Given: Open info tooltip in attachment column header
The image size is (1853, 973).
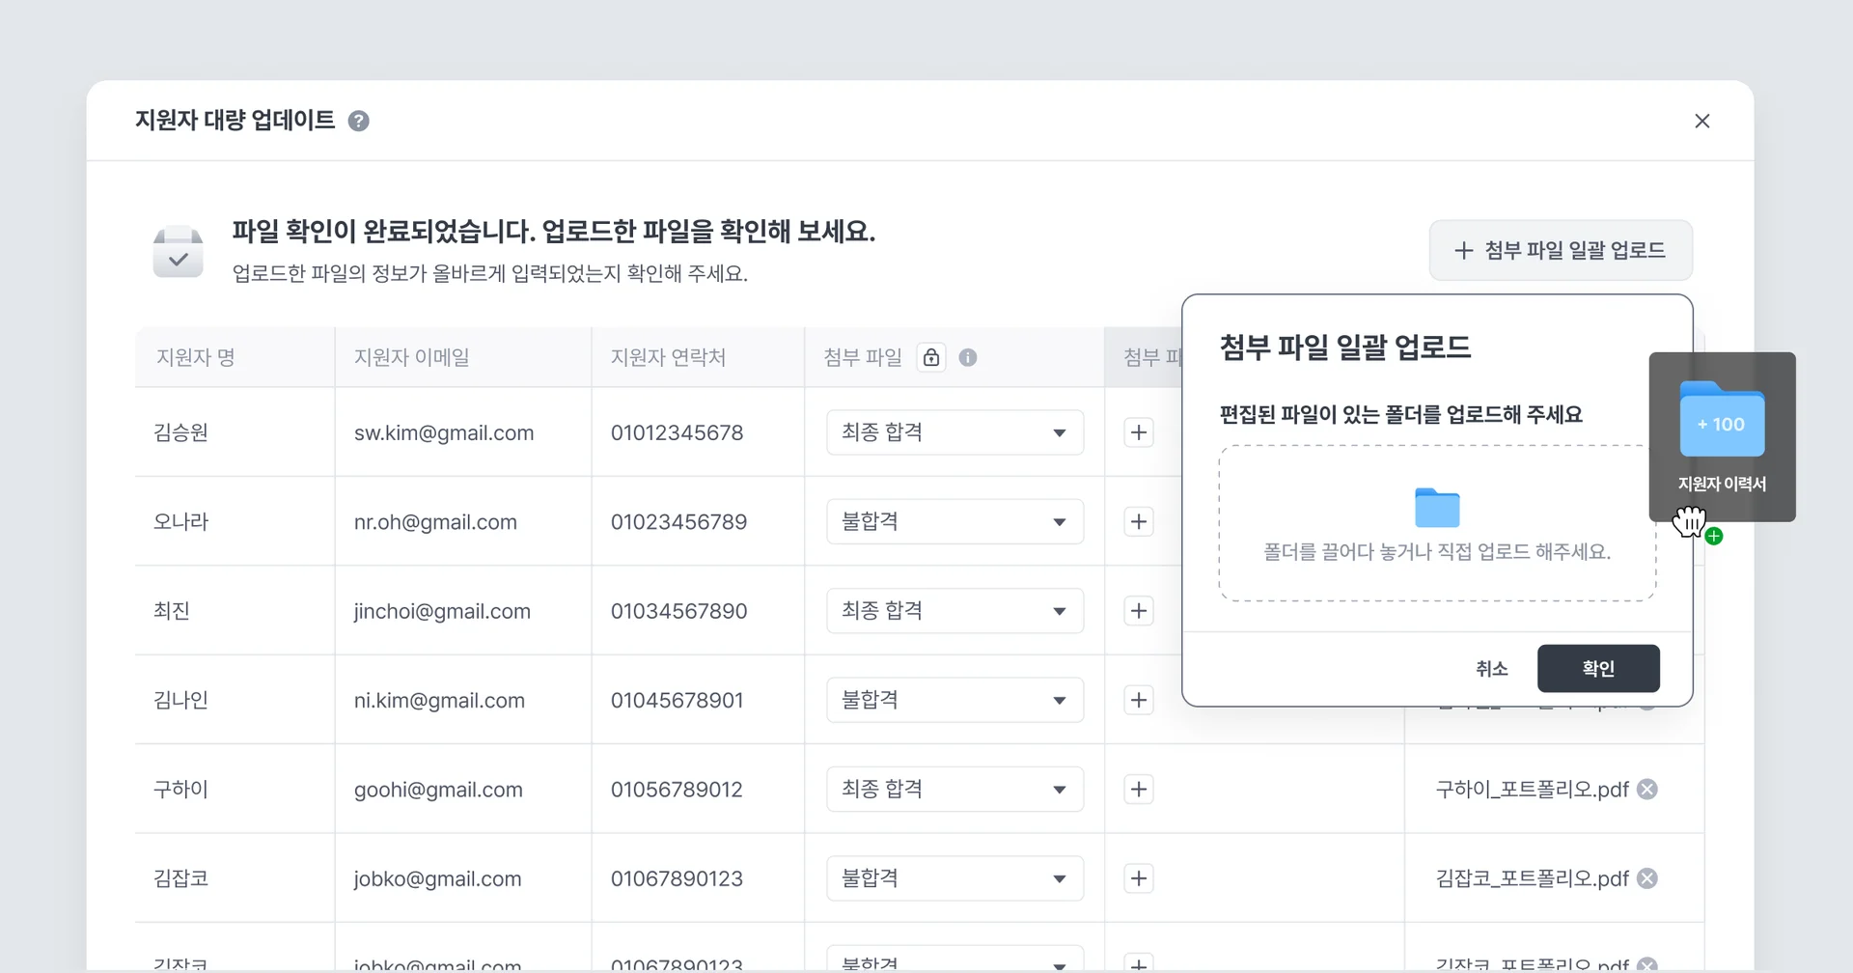Looking at the screenshot, I should point(969,357).
